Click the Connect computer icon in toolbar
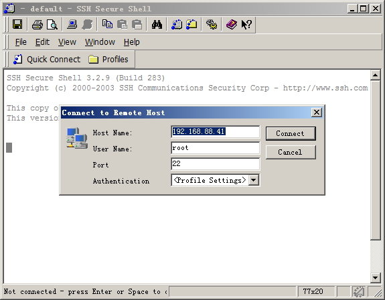 click(x=72, y=25)
